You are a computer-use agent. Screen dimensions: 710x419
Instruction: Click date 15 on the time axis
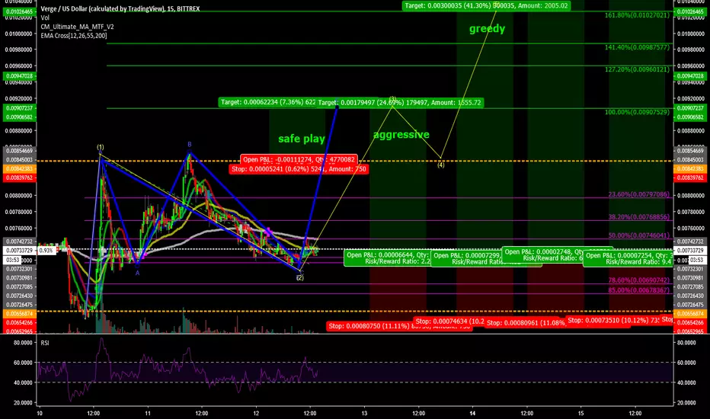click(x=581, y=413)
